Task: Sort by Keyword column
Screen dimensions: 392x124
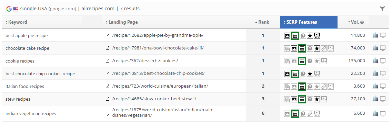Action: tap(16, 22)
